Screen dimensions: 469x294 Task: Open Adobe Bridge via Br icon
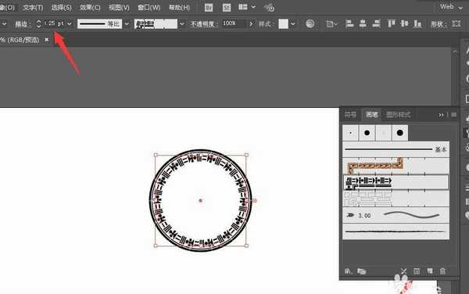[x=209, y=8]
